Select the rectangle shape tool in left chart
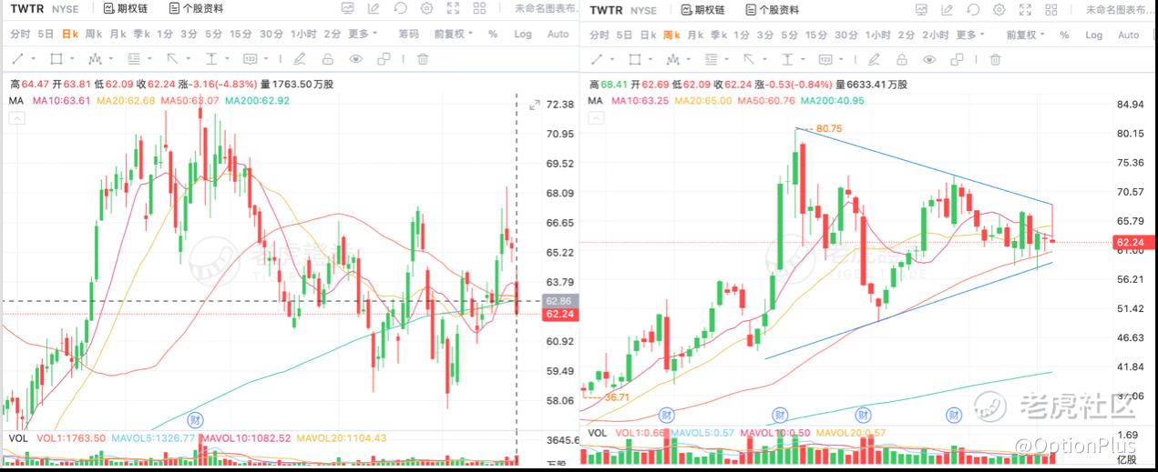The image size is (1158, 472). 56,59
